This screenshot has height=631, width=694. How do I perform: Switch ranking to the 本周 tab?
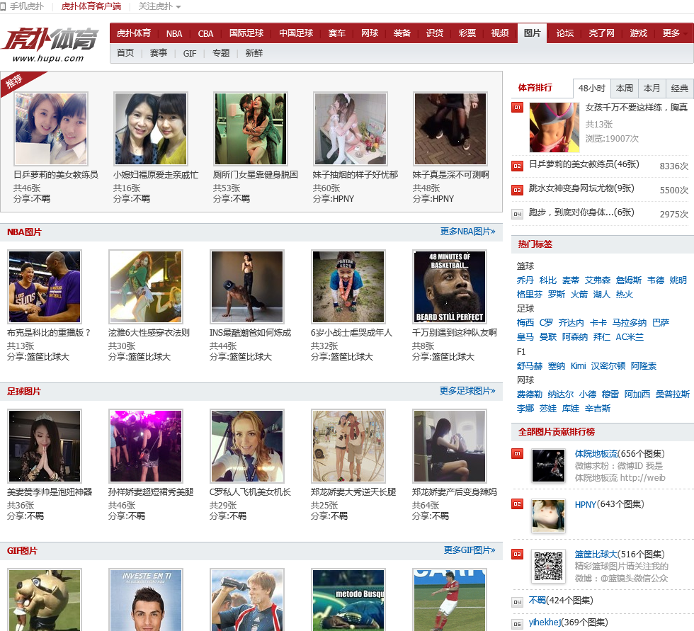[x=624, y=88]
